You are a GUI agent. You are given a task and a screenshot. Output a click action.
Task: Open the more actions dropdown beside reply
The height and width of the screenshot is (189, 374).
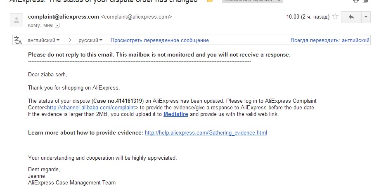pyautogui.click(x=366, y=17)
